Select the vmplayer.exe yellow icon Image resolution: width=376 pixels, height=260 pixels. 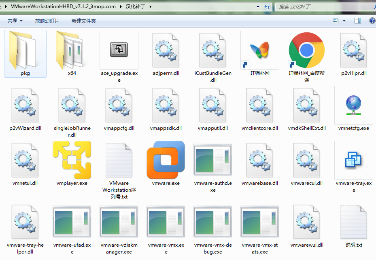click(x=72, y=160)
